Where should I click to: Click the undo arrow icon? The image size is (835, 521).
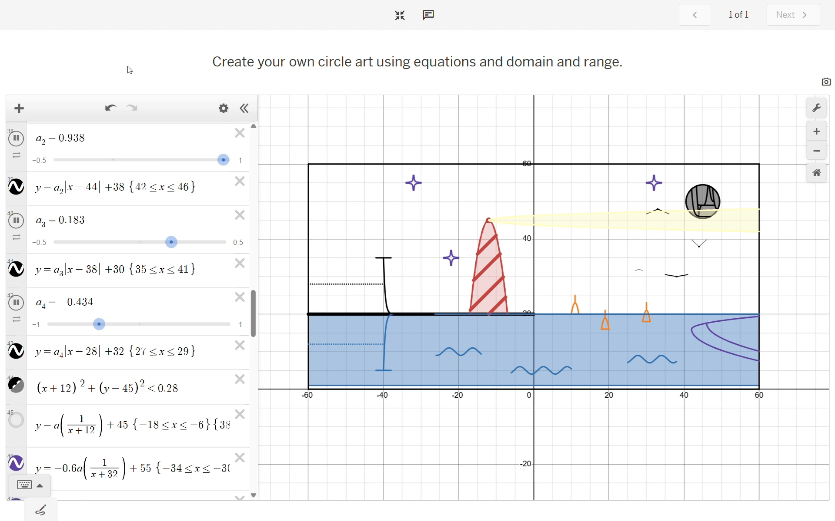coord(110,108)
